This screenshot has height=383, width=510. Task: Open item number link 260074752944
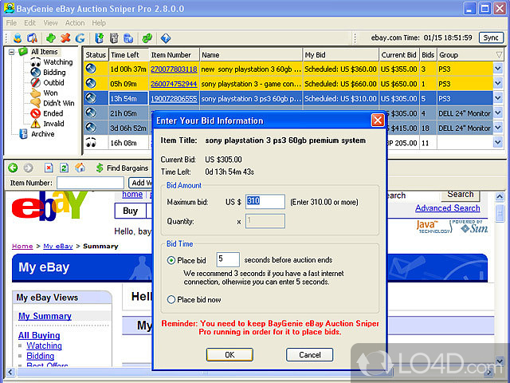[x=174, y=84]
